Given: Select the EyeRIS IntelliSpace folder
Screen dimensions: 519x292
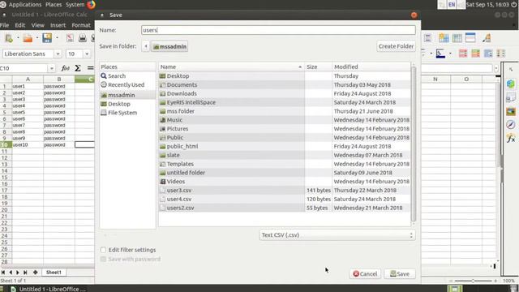Looking at the screenshot, I should 285,102.
